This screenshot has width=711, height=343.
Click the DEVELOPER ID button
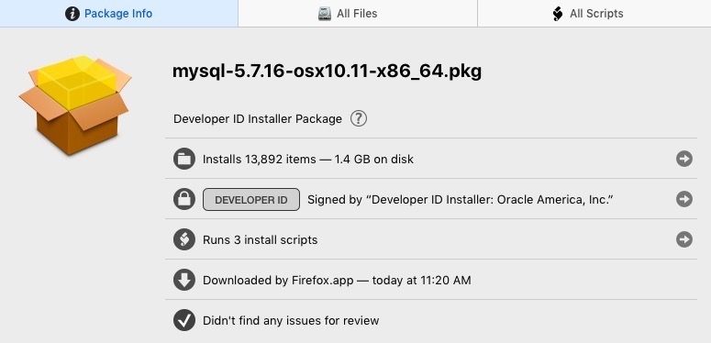pyautogui.click(x=251, y=199)
